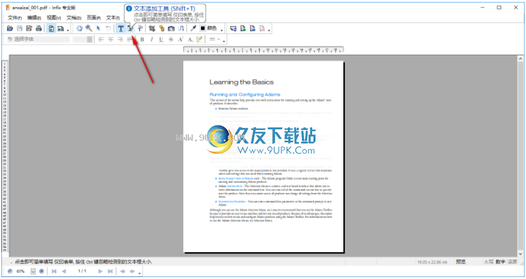Activate the Text edit T tool
The width and height of the screenshot is (526, 279).
click(121, 29)
